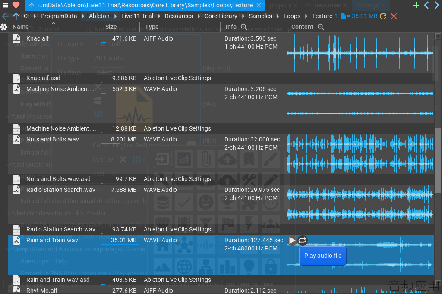The height and width of the screenshot is (294, 442).
Task: Click Nuts and Bolts.wav.asd file icon
Action: pos(17,179)
